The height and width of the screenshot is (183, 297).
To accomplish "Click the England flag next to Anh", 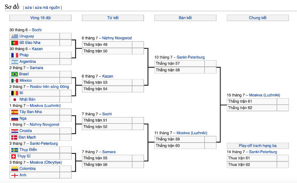I will coord(14,175).
